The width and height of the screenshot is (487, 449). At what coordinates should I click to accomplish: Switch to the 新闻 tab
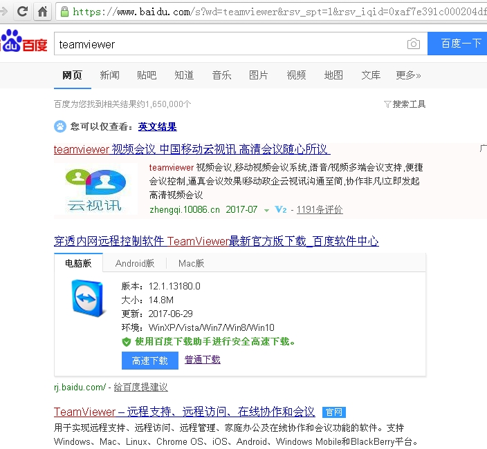(109, 75)
